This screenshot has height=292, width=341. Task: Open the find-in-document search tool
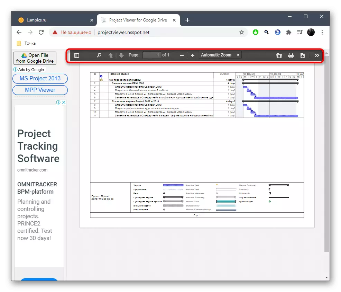point(99,55)
